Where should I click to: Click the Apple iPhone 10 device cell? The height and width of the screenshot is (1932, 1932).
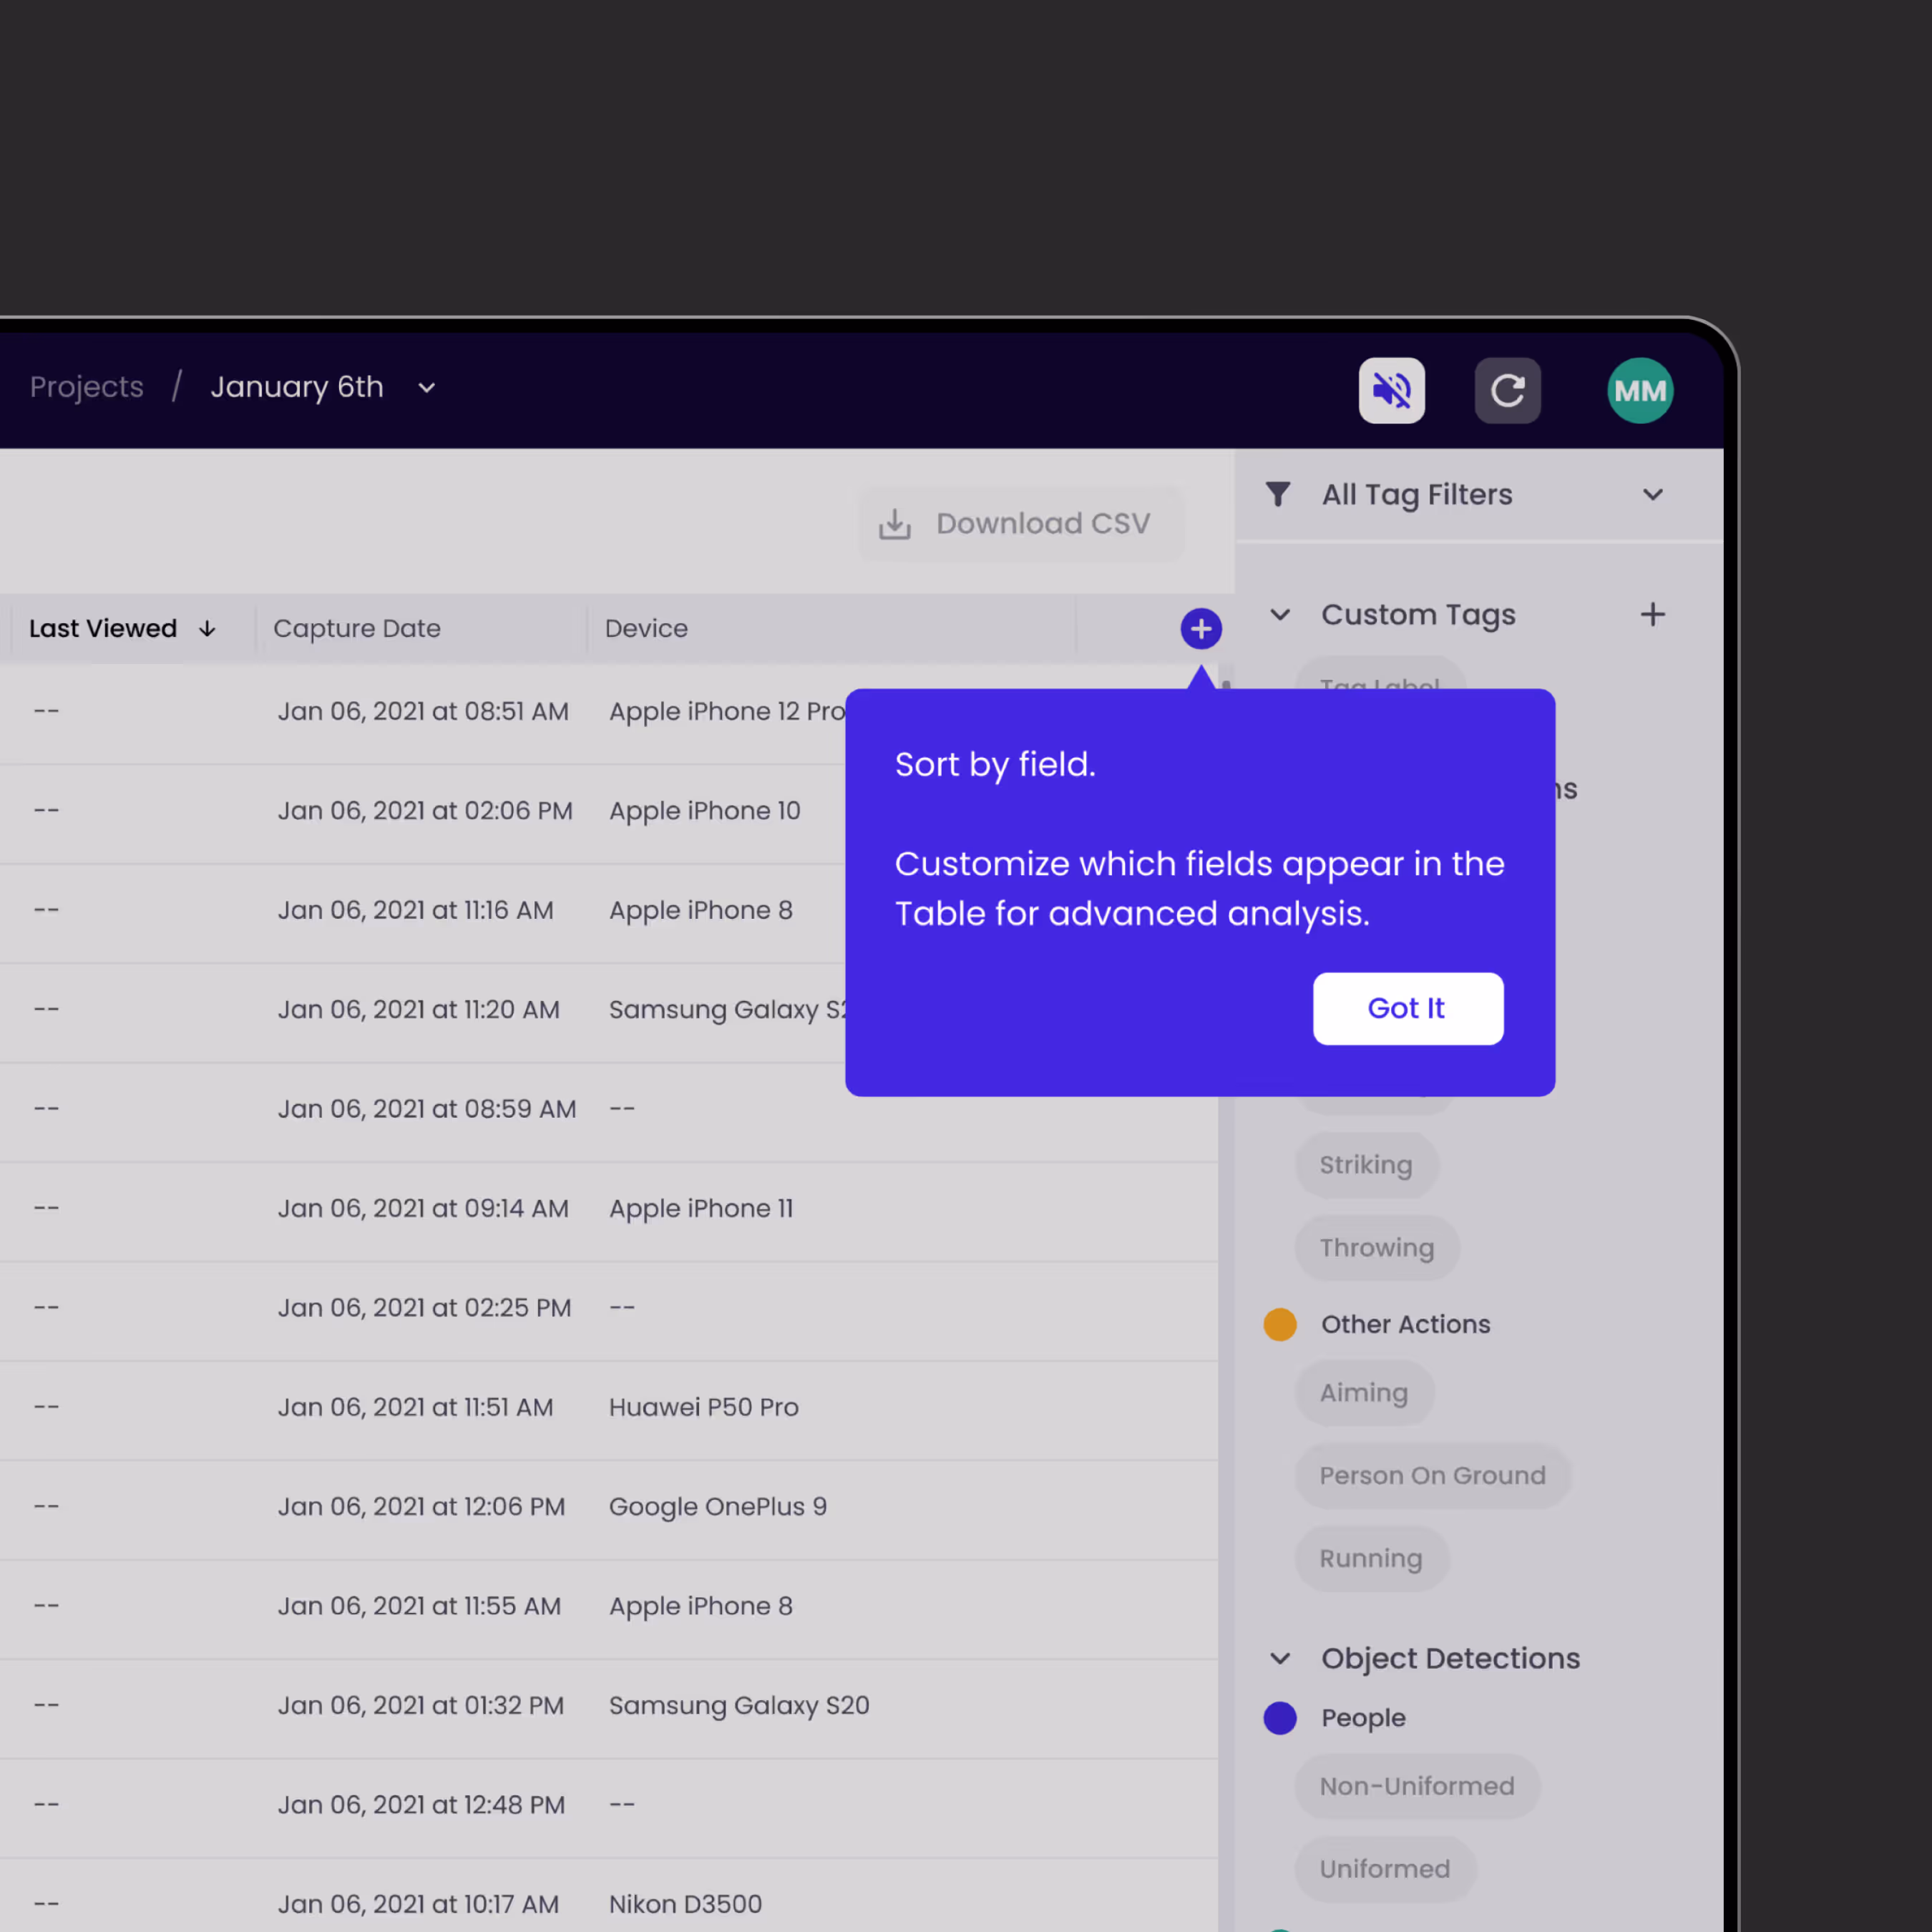[705, 811]
